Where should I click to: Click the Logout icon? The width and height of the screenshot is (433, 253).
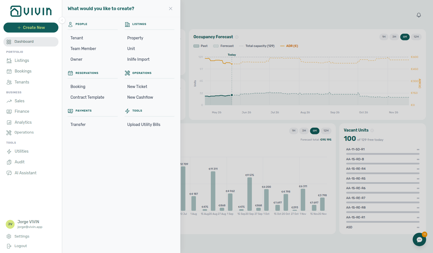9,246
